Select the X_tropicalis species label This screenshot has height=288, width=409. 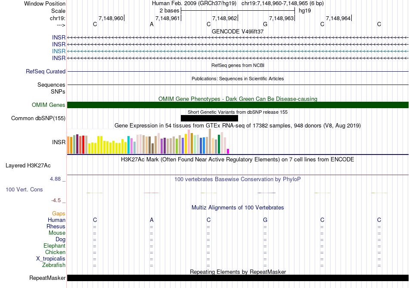tap(51, 259)
